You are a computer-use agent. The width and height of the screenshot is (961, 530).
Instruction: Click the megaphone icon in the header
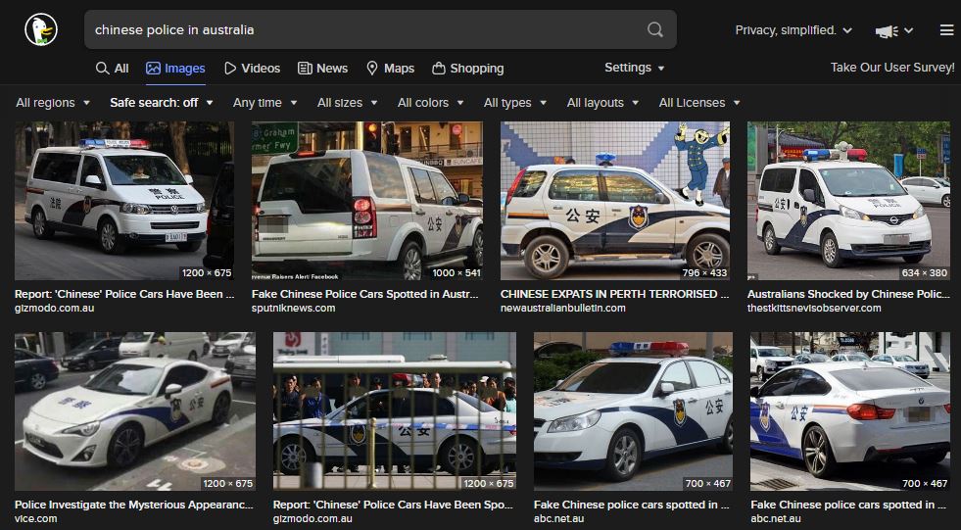(887, 30)
